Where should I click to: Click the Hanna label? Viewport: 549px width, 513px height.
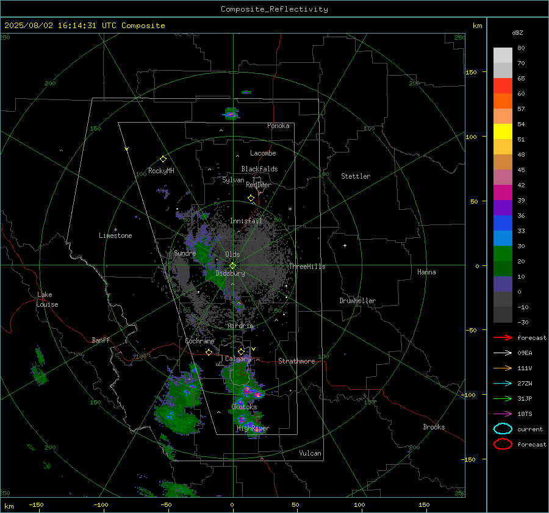(426, 272)
